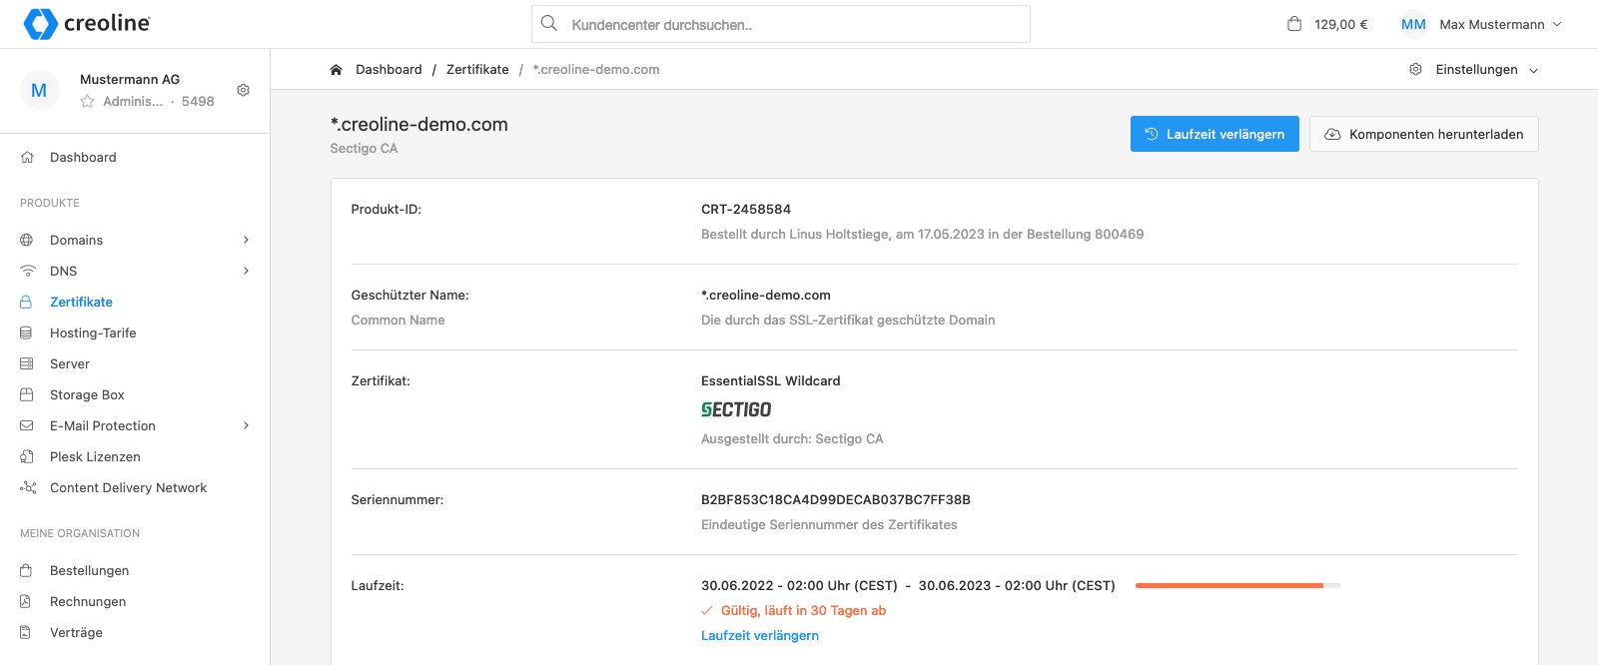Click the creoline logo
This screenshot has width=1598, height=665.
pos(87,23)
